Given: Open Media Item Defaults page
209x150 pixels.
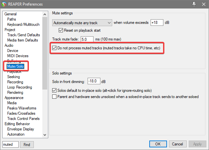Looking at the screenshot, I should (x=23, y=40).
